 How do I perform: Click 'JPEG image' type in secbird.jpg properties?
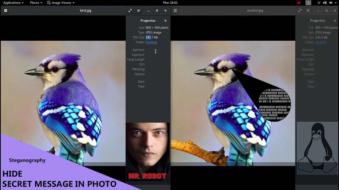pos(323,32)
